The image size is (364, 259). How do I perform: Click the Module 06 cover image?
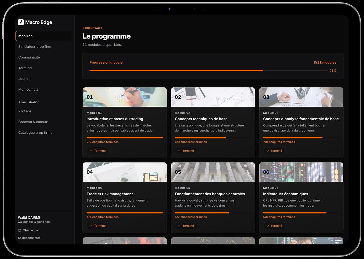301,172
